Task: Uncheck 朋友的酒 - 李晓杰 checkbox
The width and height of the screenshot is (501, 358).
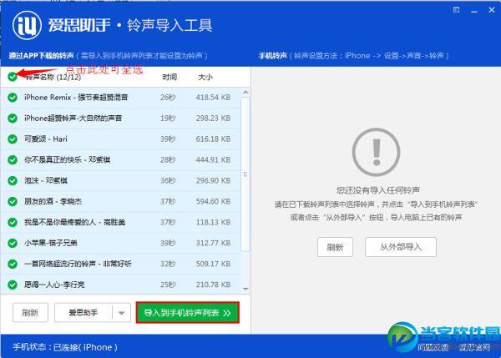Action: tap(13, 201)
